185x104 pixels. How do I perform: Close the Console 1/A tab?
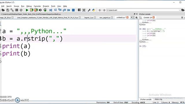(x=153, y=17)
